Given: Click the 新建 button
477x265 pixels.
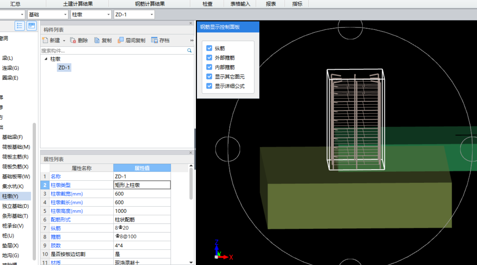Looking at the screenshot, I should pyautogui.click(x=51, y=40).
